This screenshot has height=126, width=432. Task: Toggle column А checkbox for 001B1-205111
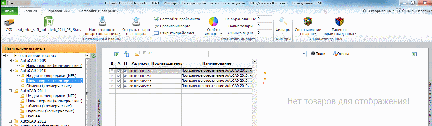[118, 81]
